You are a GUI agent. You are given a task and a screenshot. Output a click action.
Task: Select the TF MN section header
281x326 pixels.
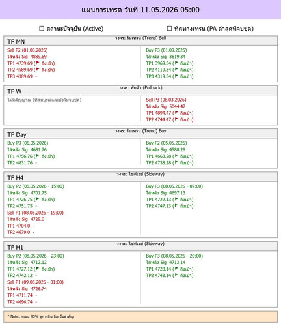coord(140,40)
